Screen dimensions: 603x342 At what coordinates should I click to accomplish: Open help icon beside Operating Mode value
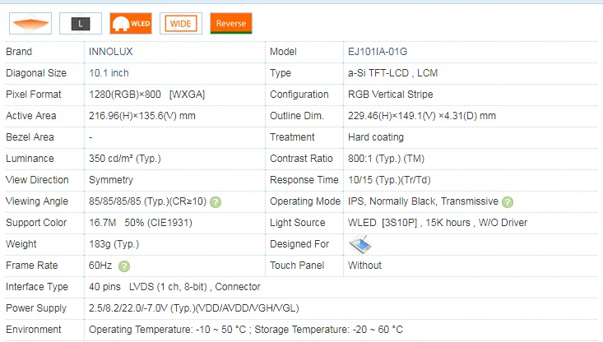(508, 202)
